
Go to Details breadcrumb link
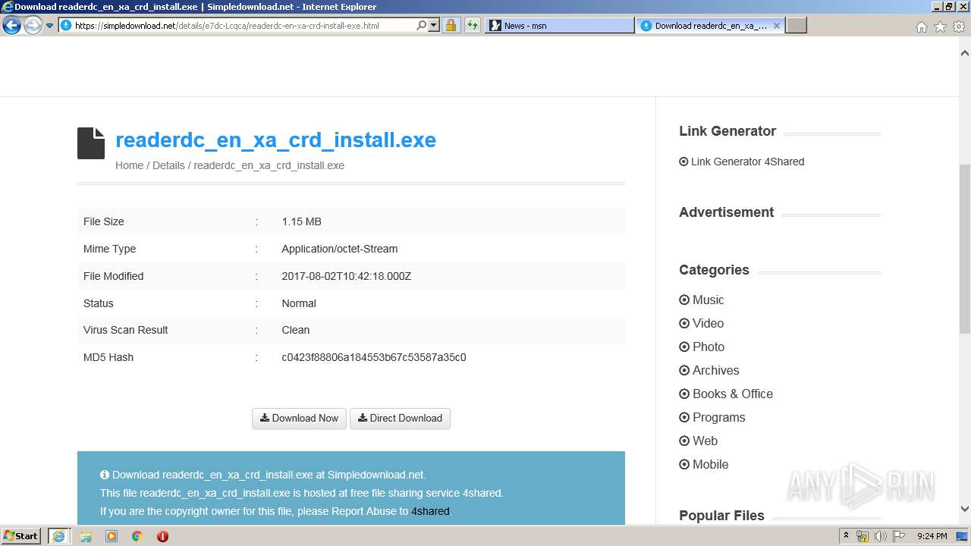168,165
